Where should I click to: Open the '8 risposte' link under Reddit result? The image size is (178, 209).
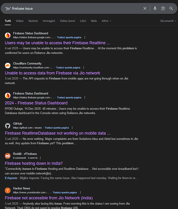[11, 178]
